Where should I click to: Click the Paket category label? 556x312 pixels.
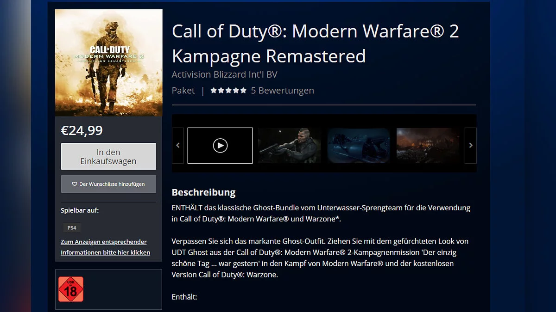(183, 91)
